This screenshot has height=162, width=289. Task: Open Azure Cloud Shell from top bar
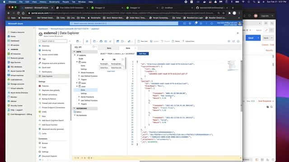[185, 23]
